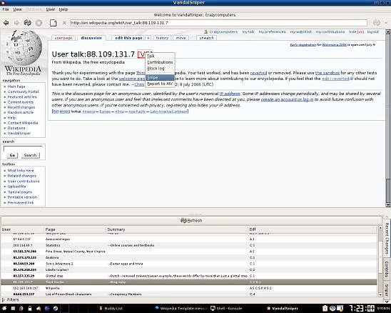Open my contributions link
Image resolution: width=391 pixels, height=313 pixels.
pyautogui.click(x=330, y=32)
